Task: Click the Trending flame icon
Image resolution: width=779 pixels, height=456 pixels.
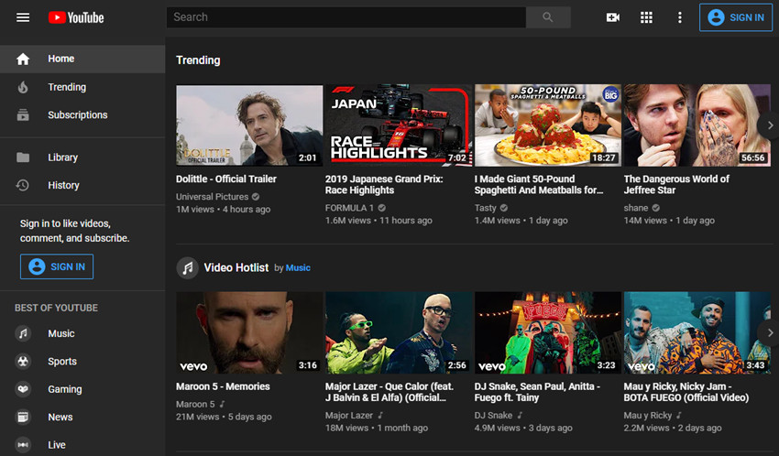Action: pos(23,87)
